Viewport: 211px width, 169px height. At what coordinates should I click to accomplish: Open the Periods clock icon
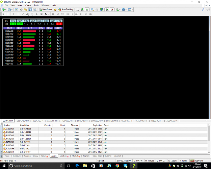click(x=124, y=9)
